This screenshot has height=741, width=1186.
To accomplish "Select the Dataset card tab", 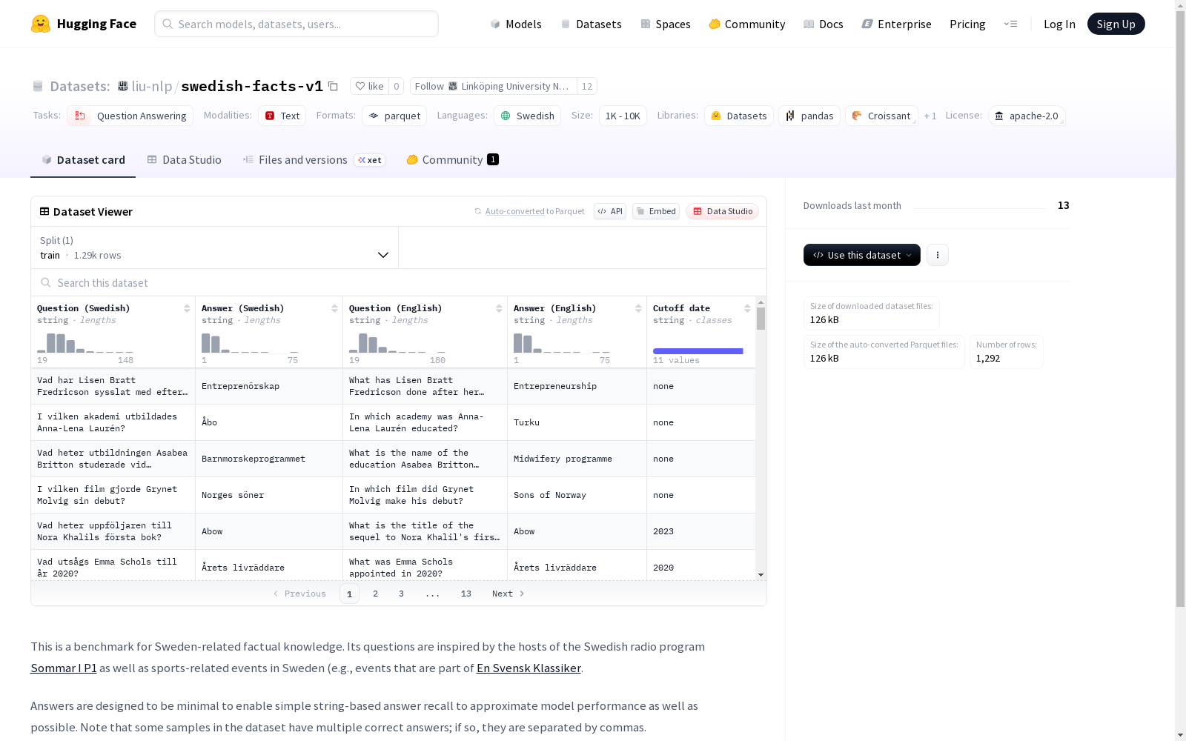I will tap(83, 160).
